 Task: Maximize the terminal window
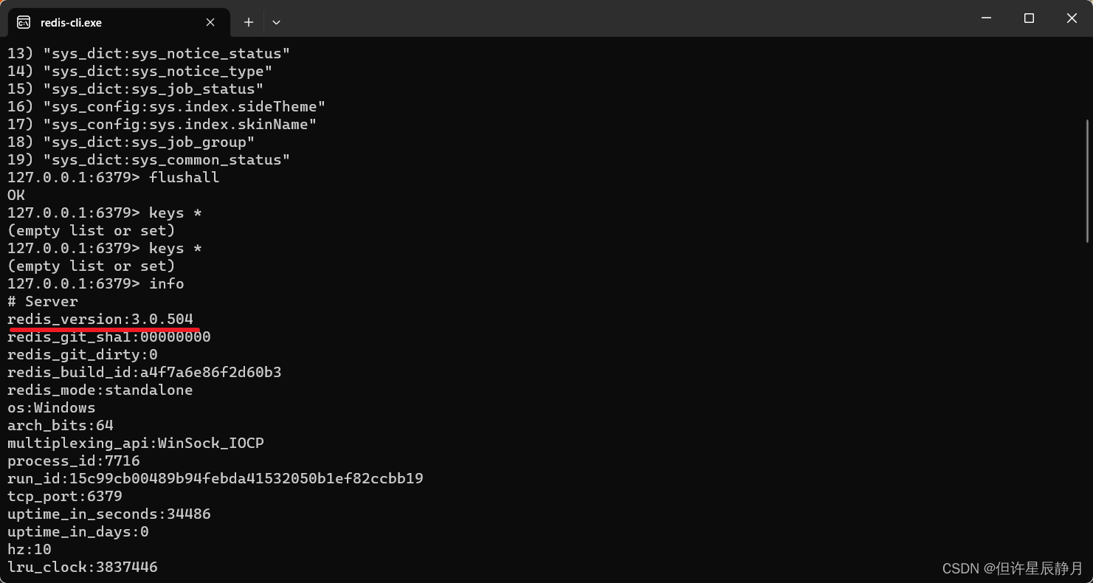1029,18
